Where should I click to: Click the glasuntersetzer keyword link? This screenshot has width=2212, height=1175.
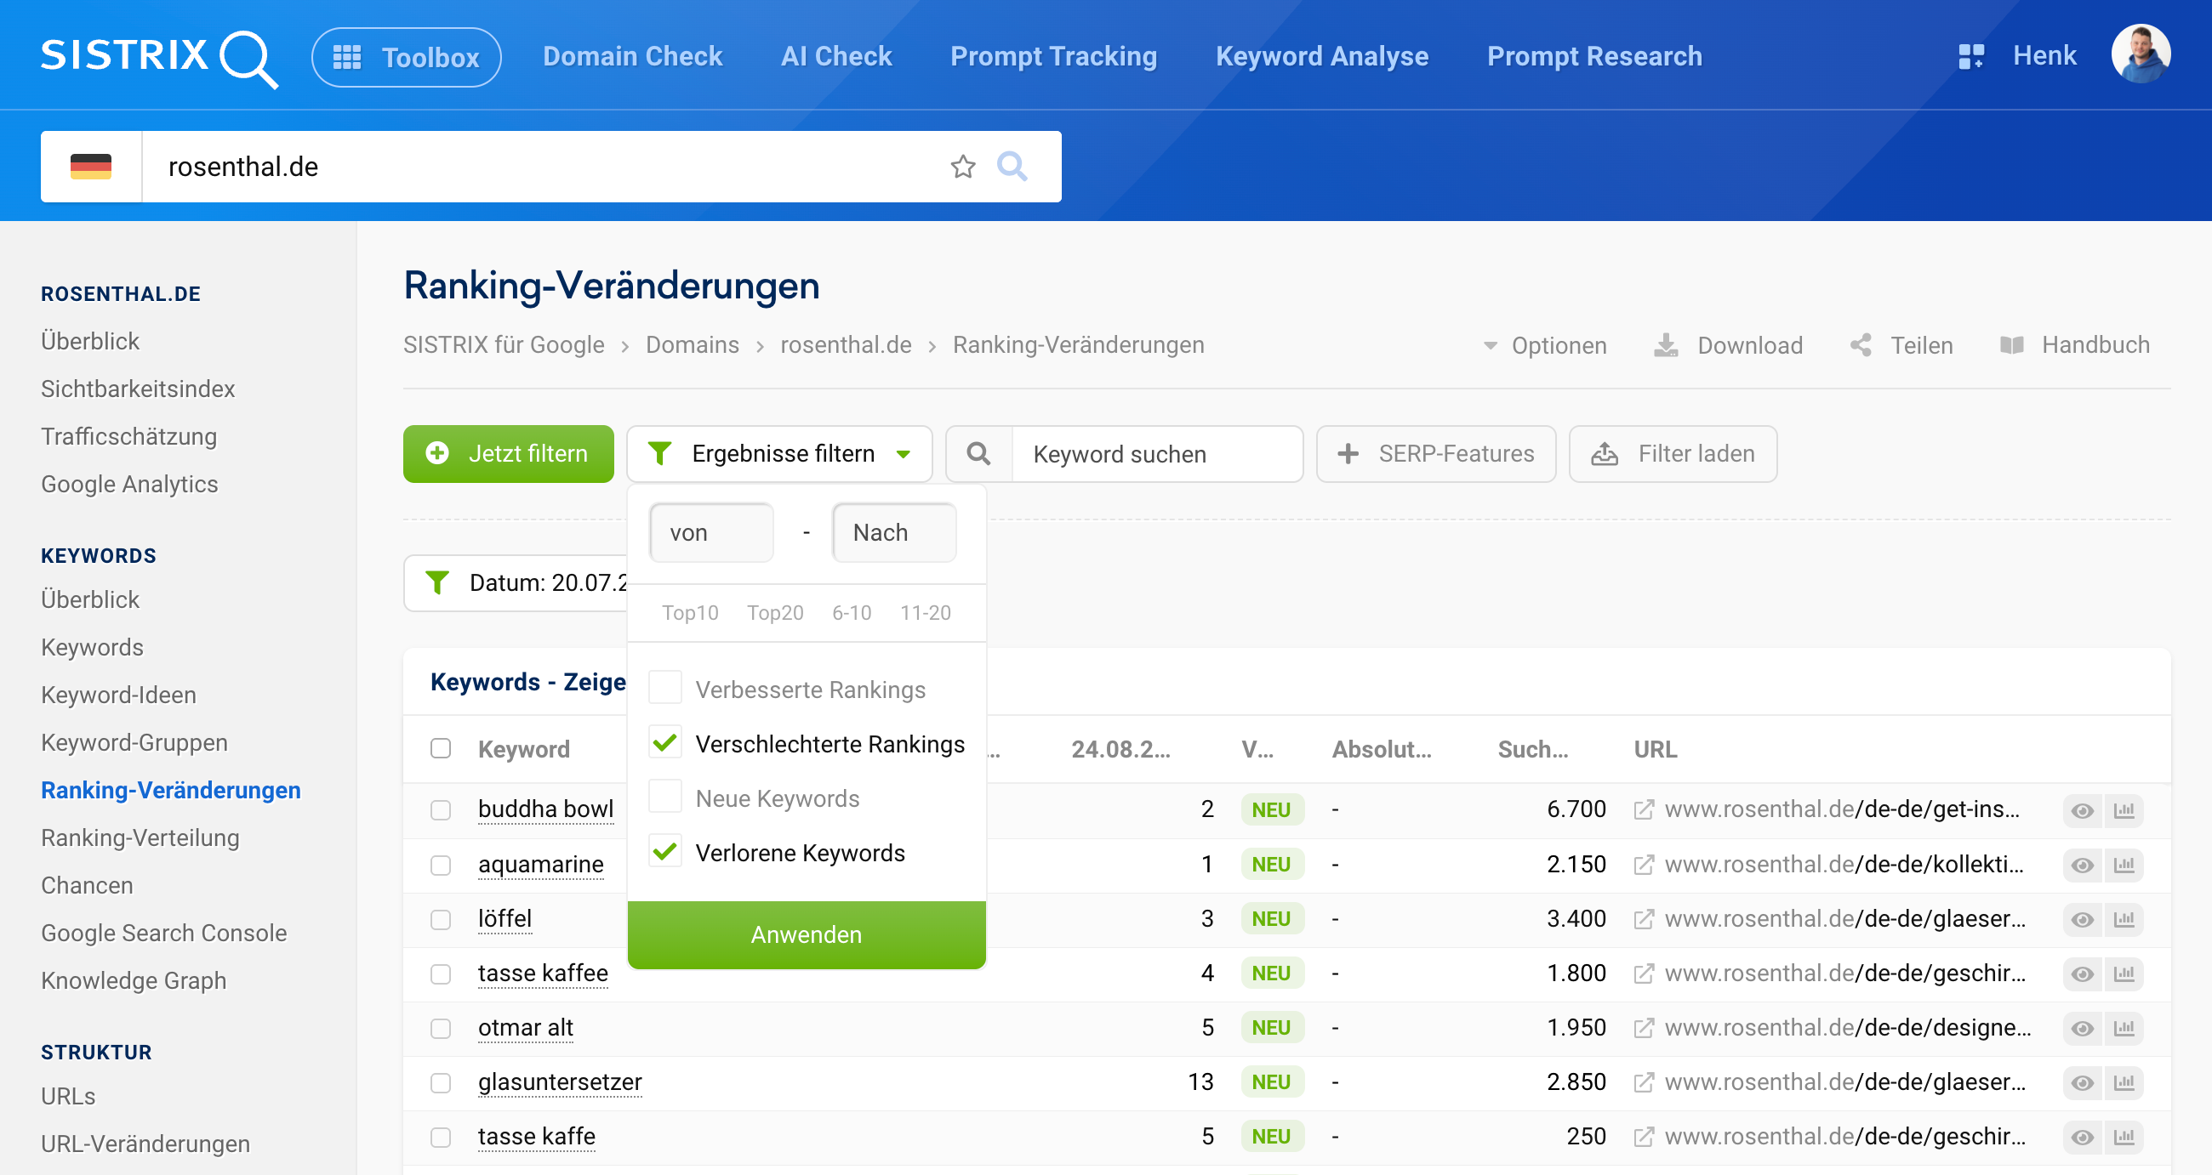click(x=560, y=1082)
